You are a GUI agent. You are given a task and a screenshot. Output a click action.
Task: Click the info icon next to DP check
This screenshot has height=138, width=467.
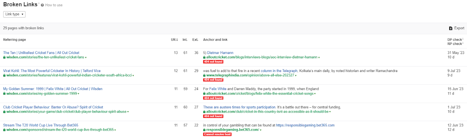click(463, 39)
